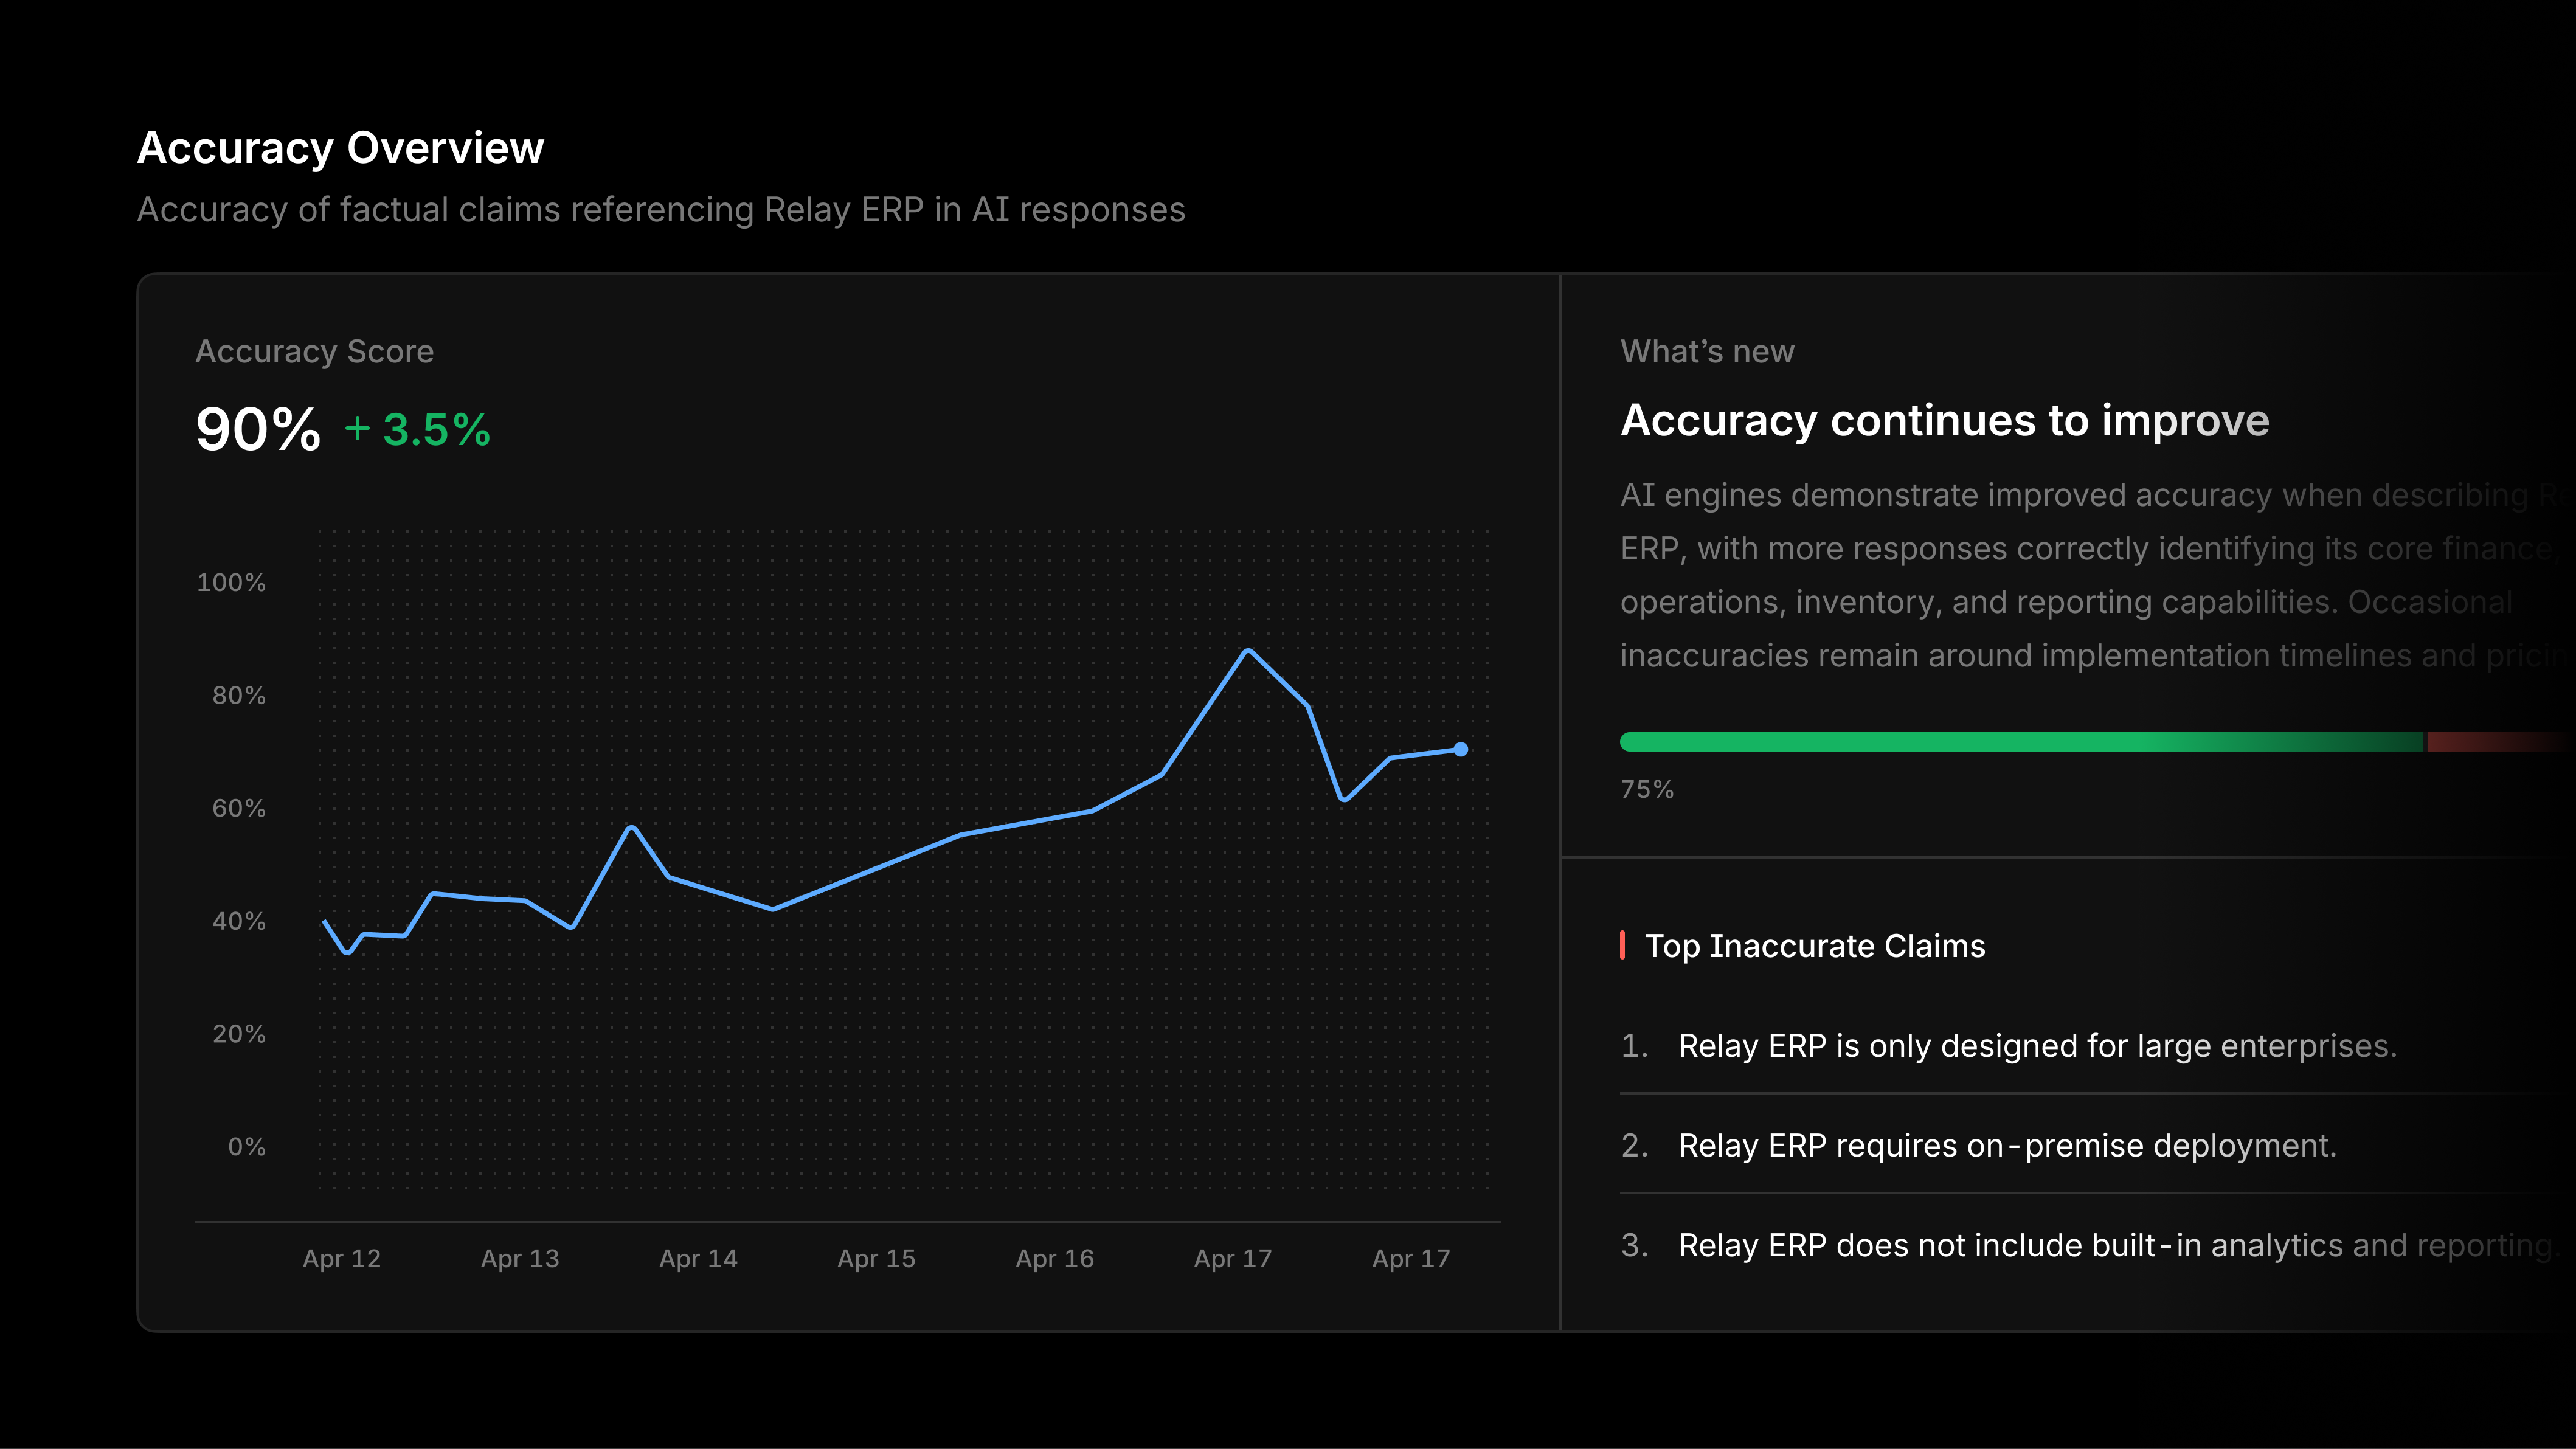Click the Apr 12 x-axis label

(342, 1258)
